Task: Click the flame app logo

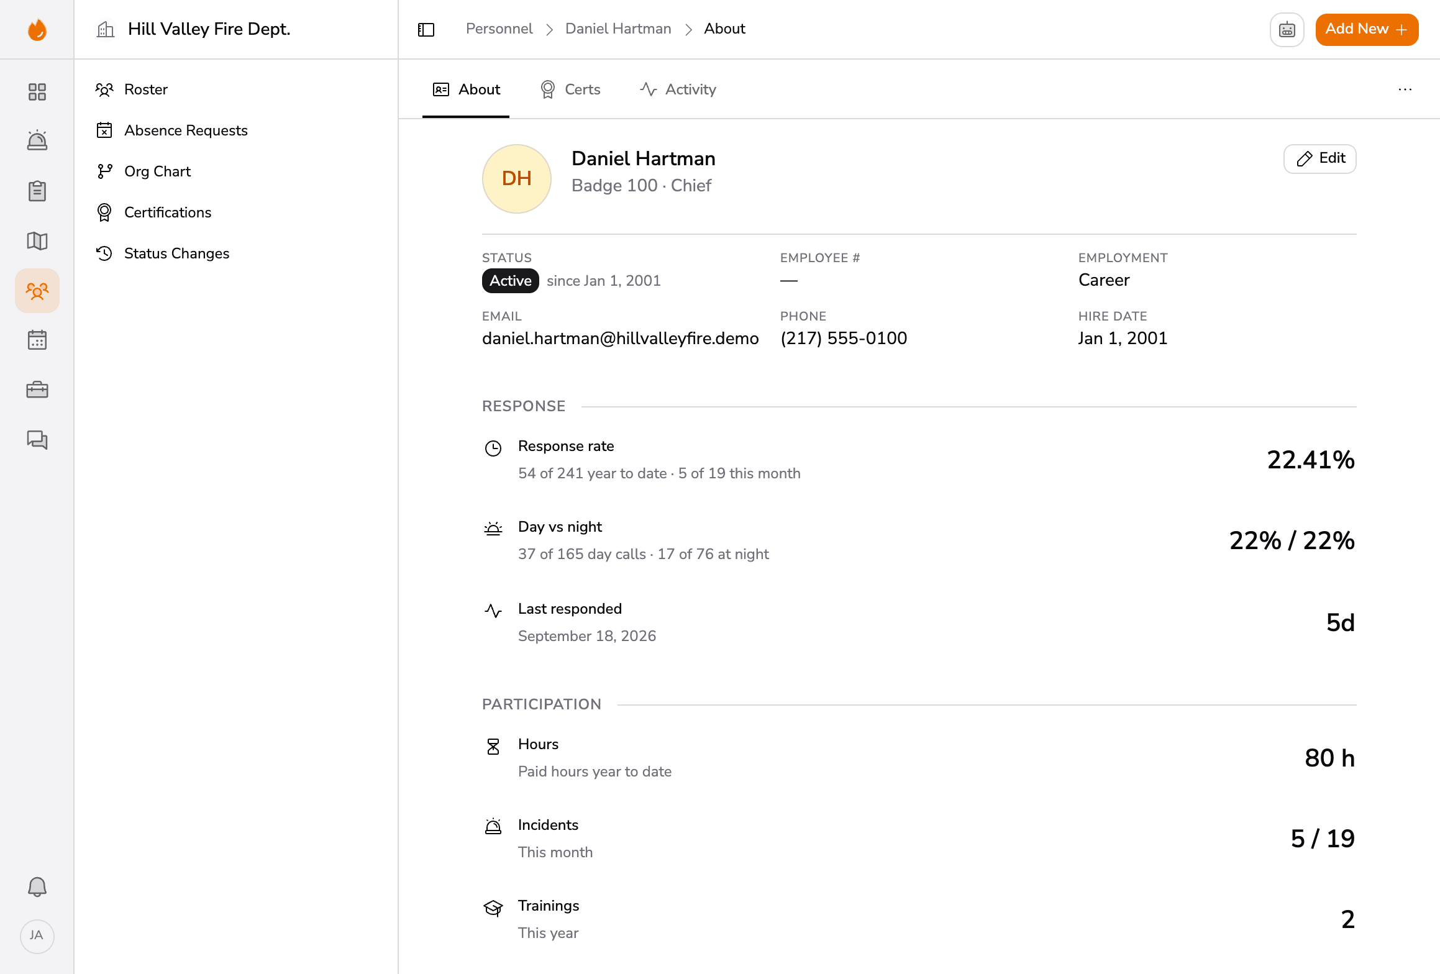Action: 37,29
